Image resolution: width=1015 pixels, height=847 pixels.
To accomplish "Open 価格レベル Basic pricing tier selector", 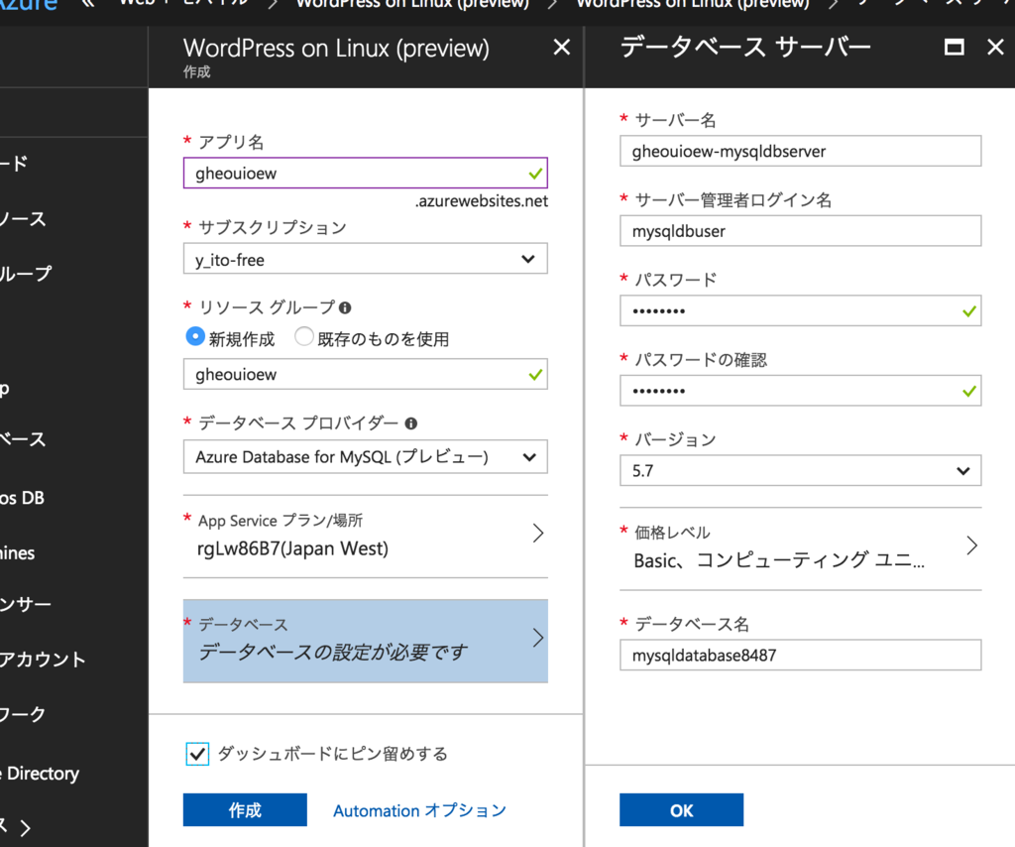I will click(800, 547).
